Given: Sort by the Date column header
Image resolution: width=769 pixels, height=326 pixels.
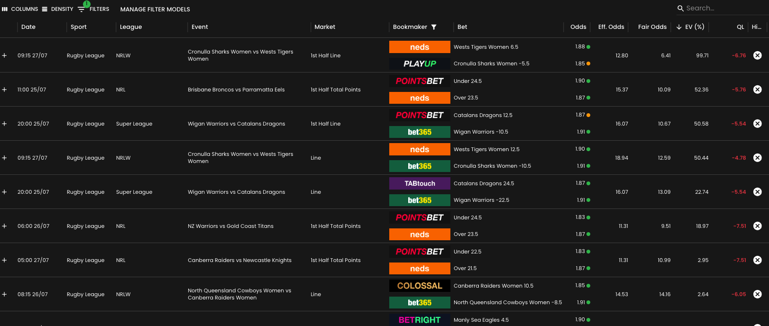Looking at the screenshot, I should pyautogui.click(x=28, y=27).
